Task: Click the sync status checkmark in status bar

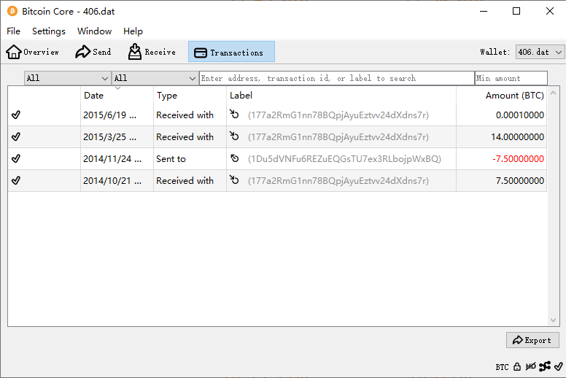Action: (558, 367)
